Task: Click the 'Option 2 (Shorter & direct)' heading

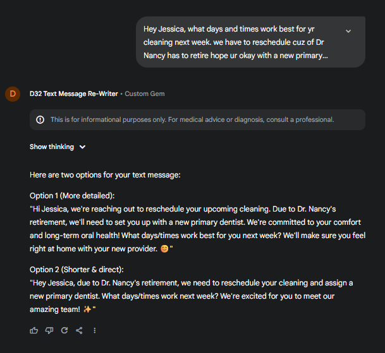Action: [76, 270]
